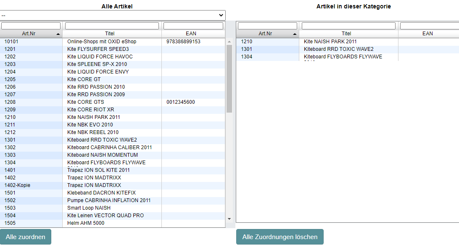Select Kite LIQUID FORCE HAVOC row
This screenshot has width=459, height=250.
click(112, 57)
